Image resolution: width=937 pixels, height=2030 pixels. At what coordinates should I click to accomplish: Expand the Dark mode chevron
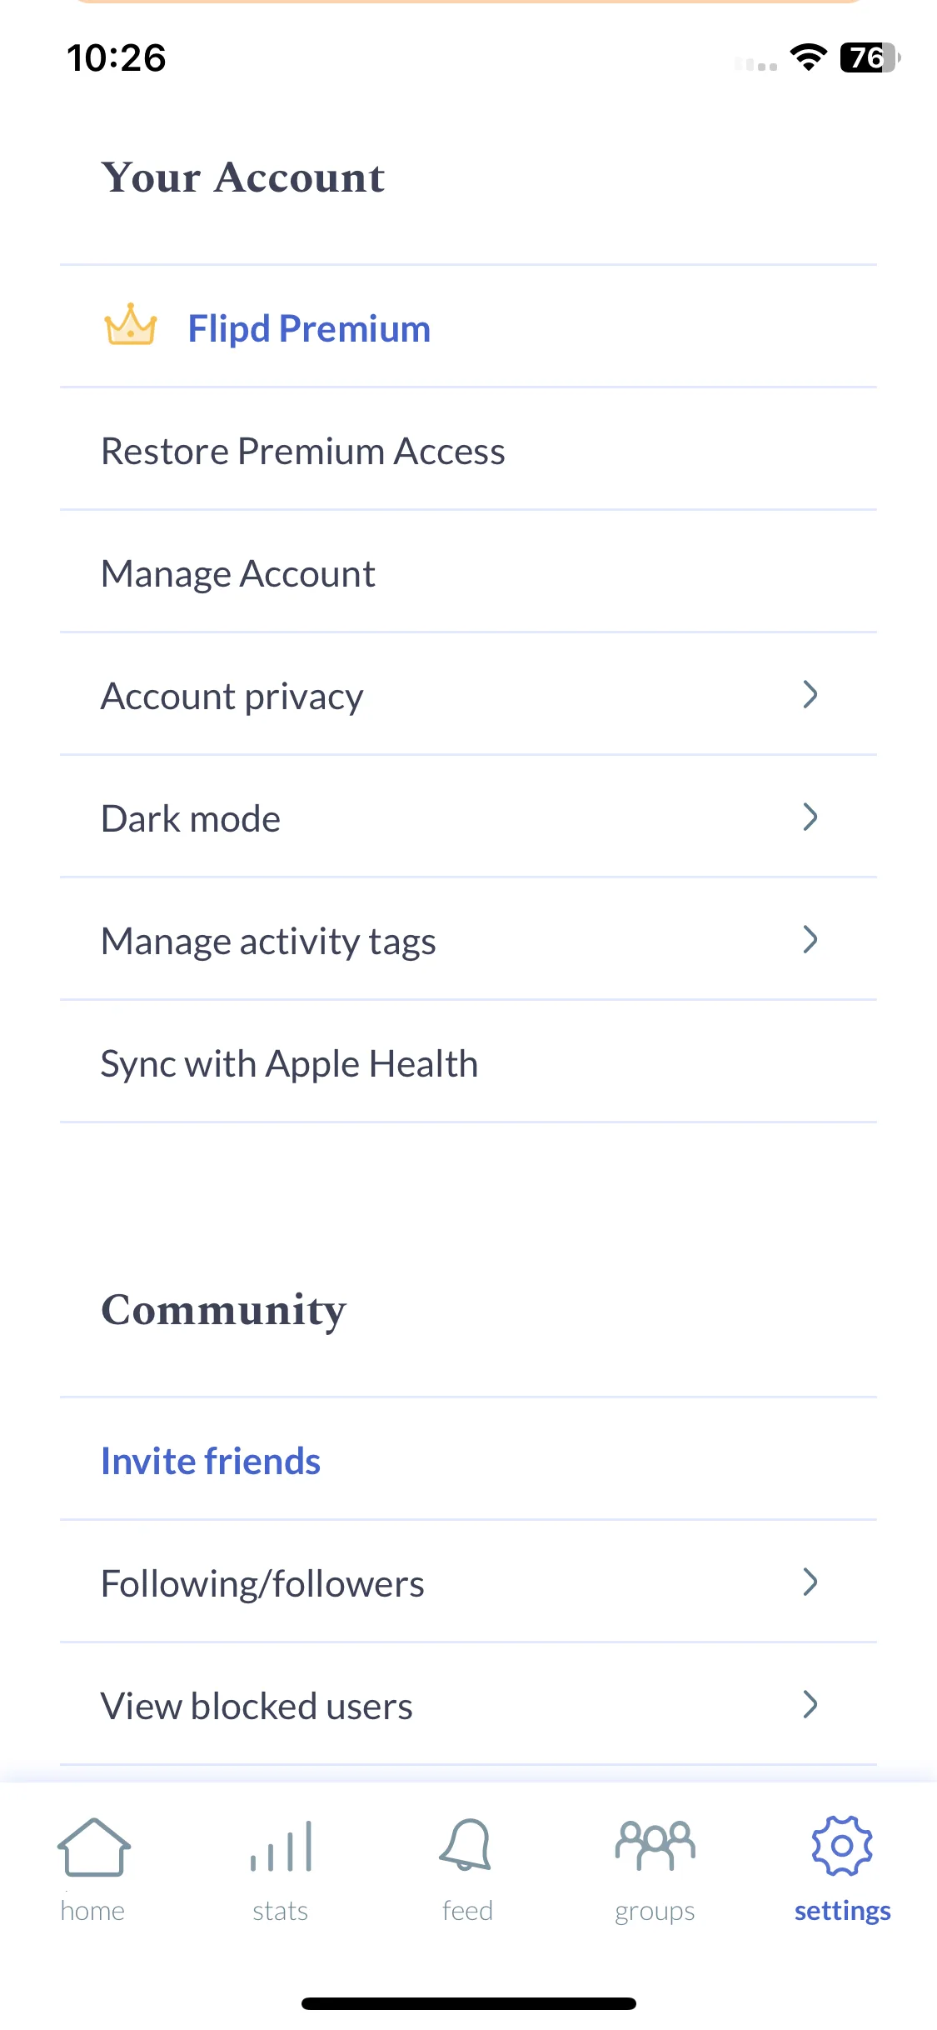810,817
